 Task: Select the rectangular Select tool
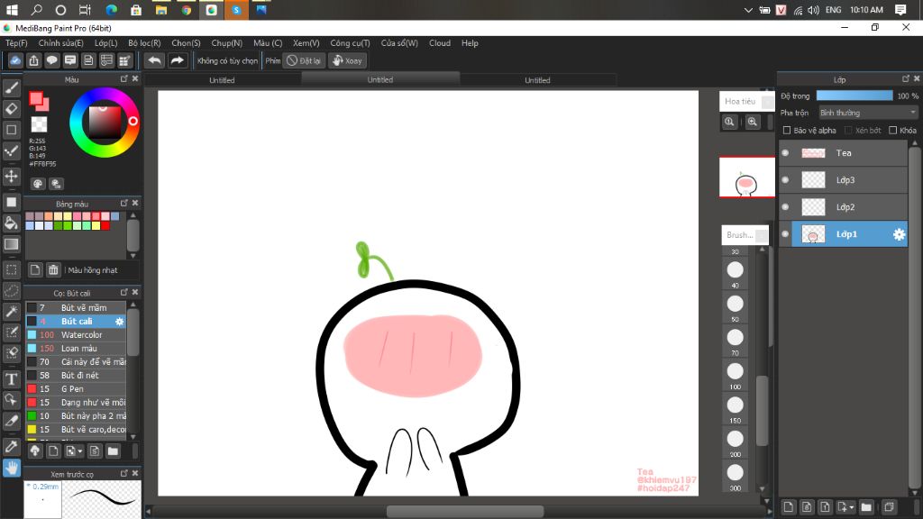[x=11, y=270]
